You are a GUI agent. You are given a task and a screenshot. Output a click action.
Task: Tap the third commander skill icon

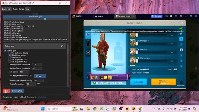click(101, 77)
